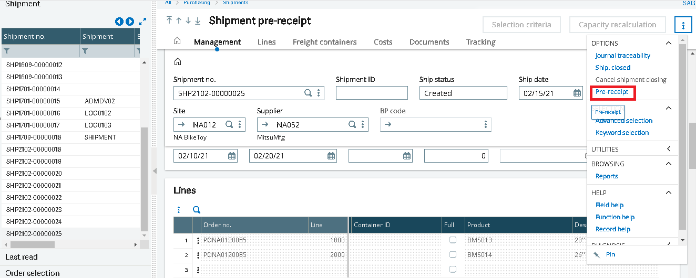Click the Capacity recalculation button

617,25
